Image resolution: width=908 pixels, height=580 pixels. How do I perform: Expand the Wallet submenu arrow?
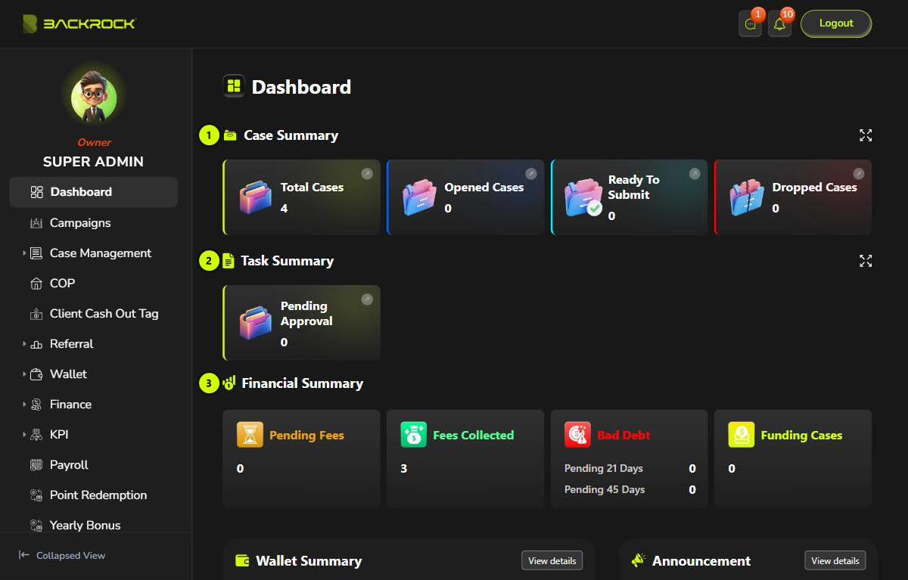pyautogui.click(x=24, y=374)
